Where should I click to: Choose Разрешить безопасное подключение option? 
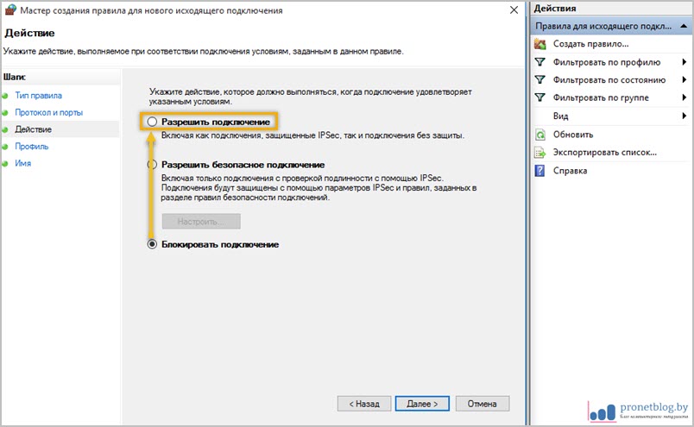152,165
